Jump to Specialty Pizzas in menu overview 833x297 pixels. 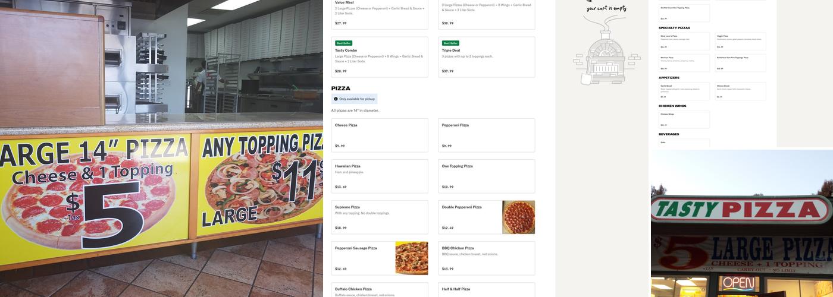coord(674,28)
